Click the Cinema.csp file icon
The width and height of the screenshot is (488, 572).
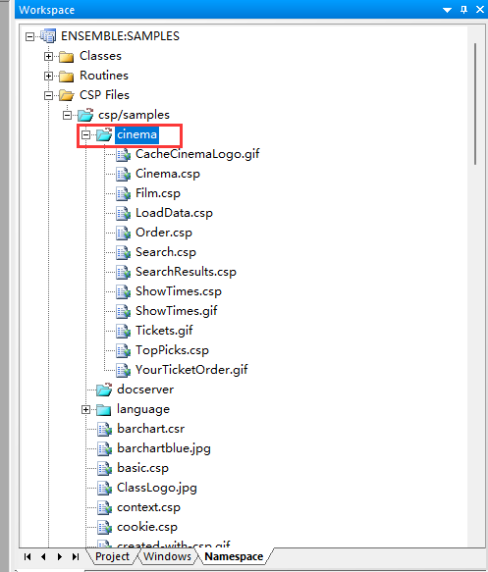click(x=124, y=174)
